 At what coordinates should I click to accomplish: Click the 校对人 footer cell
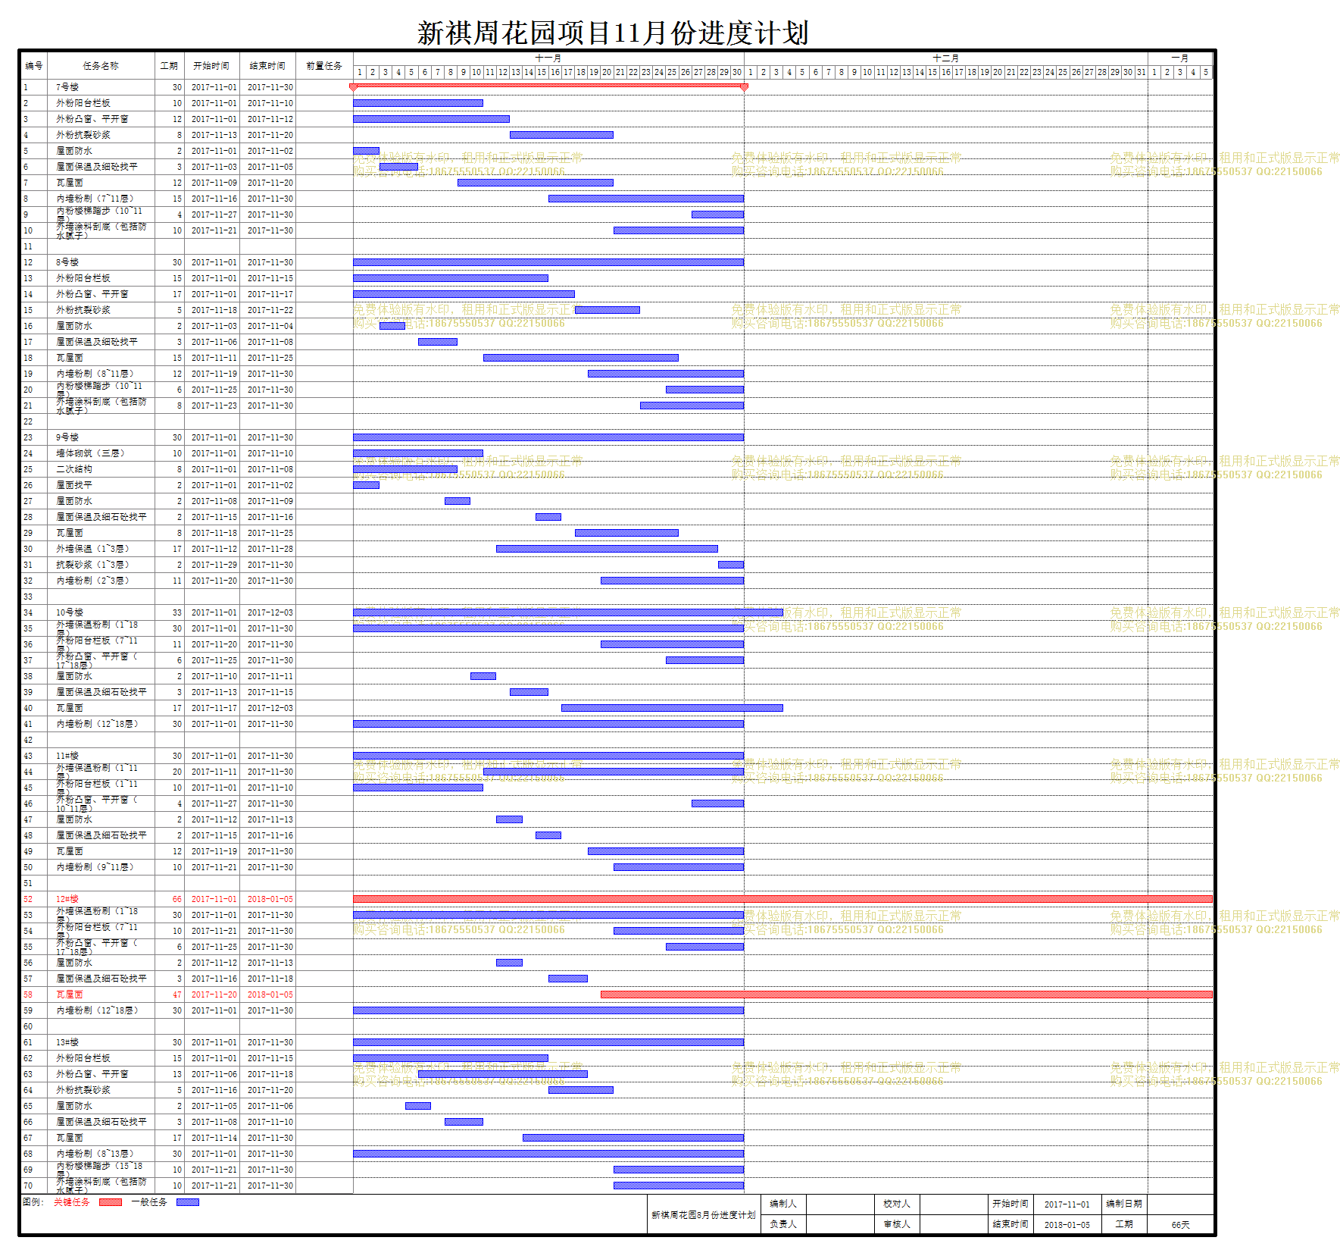[897, 1204]
